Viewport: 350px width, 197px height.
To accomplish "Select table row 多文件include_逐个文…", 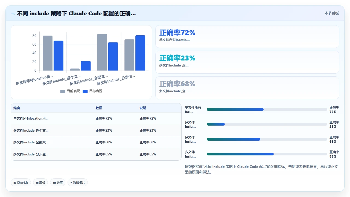I will click(96, 131).
